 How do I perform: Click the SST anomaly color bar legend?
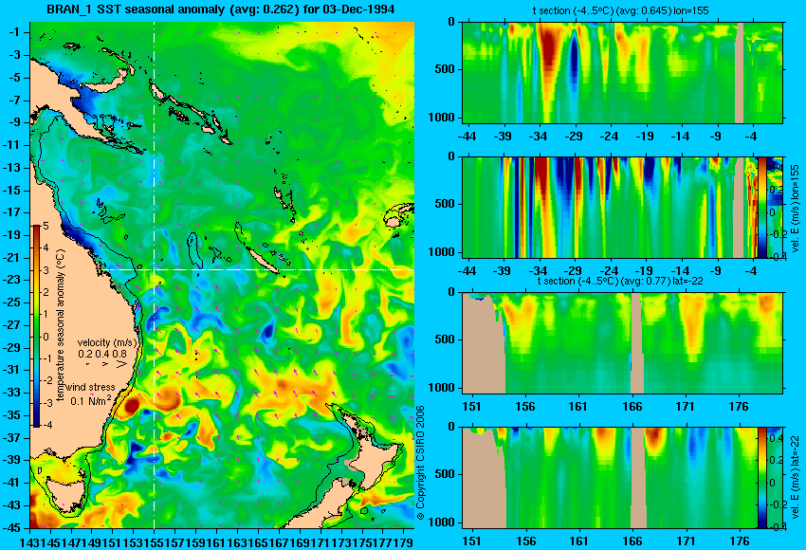tap(37, 326)
